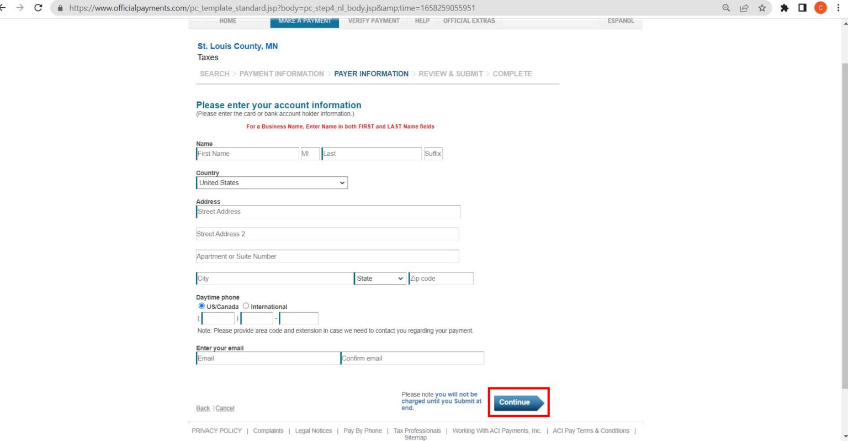This screenshot has width=848, height=441.
Task: Open the Verify Payment tab
Action: (374, 21)
